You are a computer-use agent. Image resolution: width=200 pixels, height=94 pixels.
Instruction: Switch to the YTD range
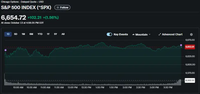pyautogui.click(x=40, y=34)
